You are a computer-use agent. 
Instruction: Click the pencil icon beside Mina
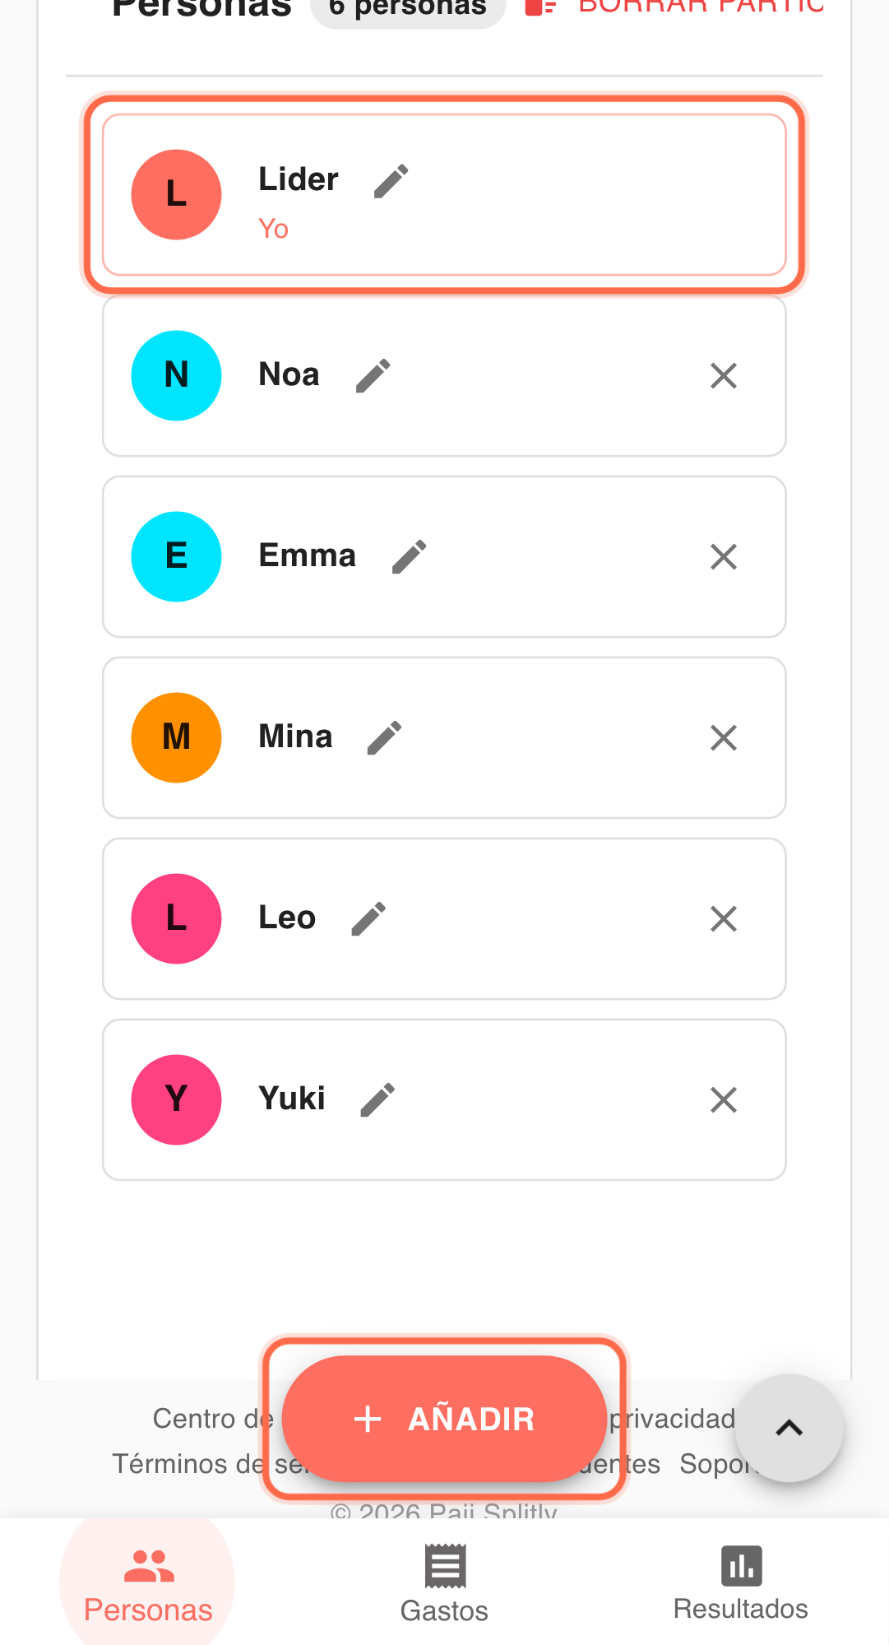(385, 738)
